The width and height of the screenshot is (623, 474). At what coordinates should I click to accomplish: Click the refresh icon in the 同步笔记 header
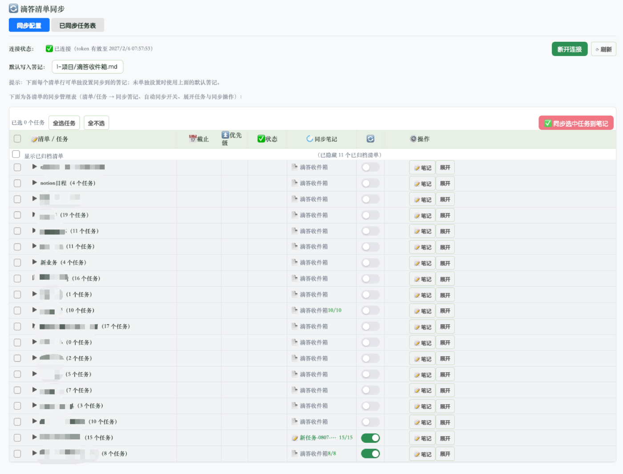[x=310, y=139]
